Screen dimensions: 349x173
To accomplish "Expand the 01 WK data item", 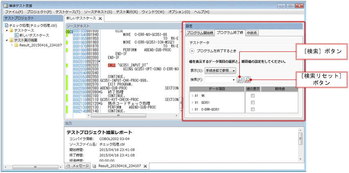I will tap(193, 96).
